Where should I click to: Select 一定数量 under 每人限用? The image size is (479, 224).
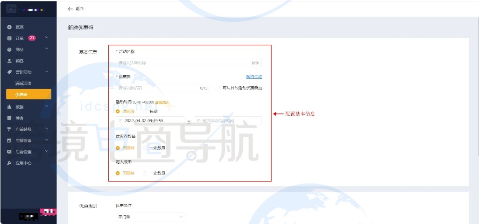point(145,173)
